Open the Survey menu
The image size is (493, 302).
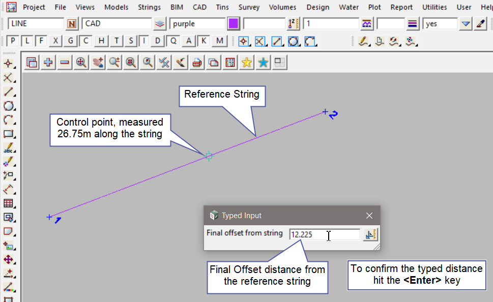pos(249,7)
